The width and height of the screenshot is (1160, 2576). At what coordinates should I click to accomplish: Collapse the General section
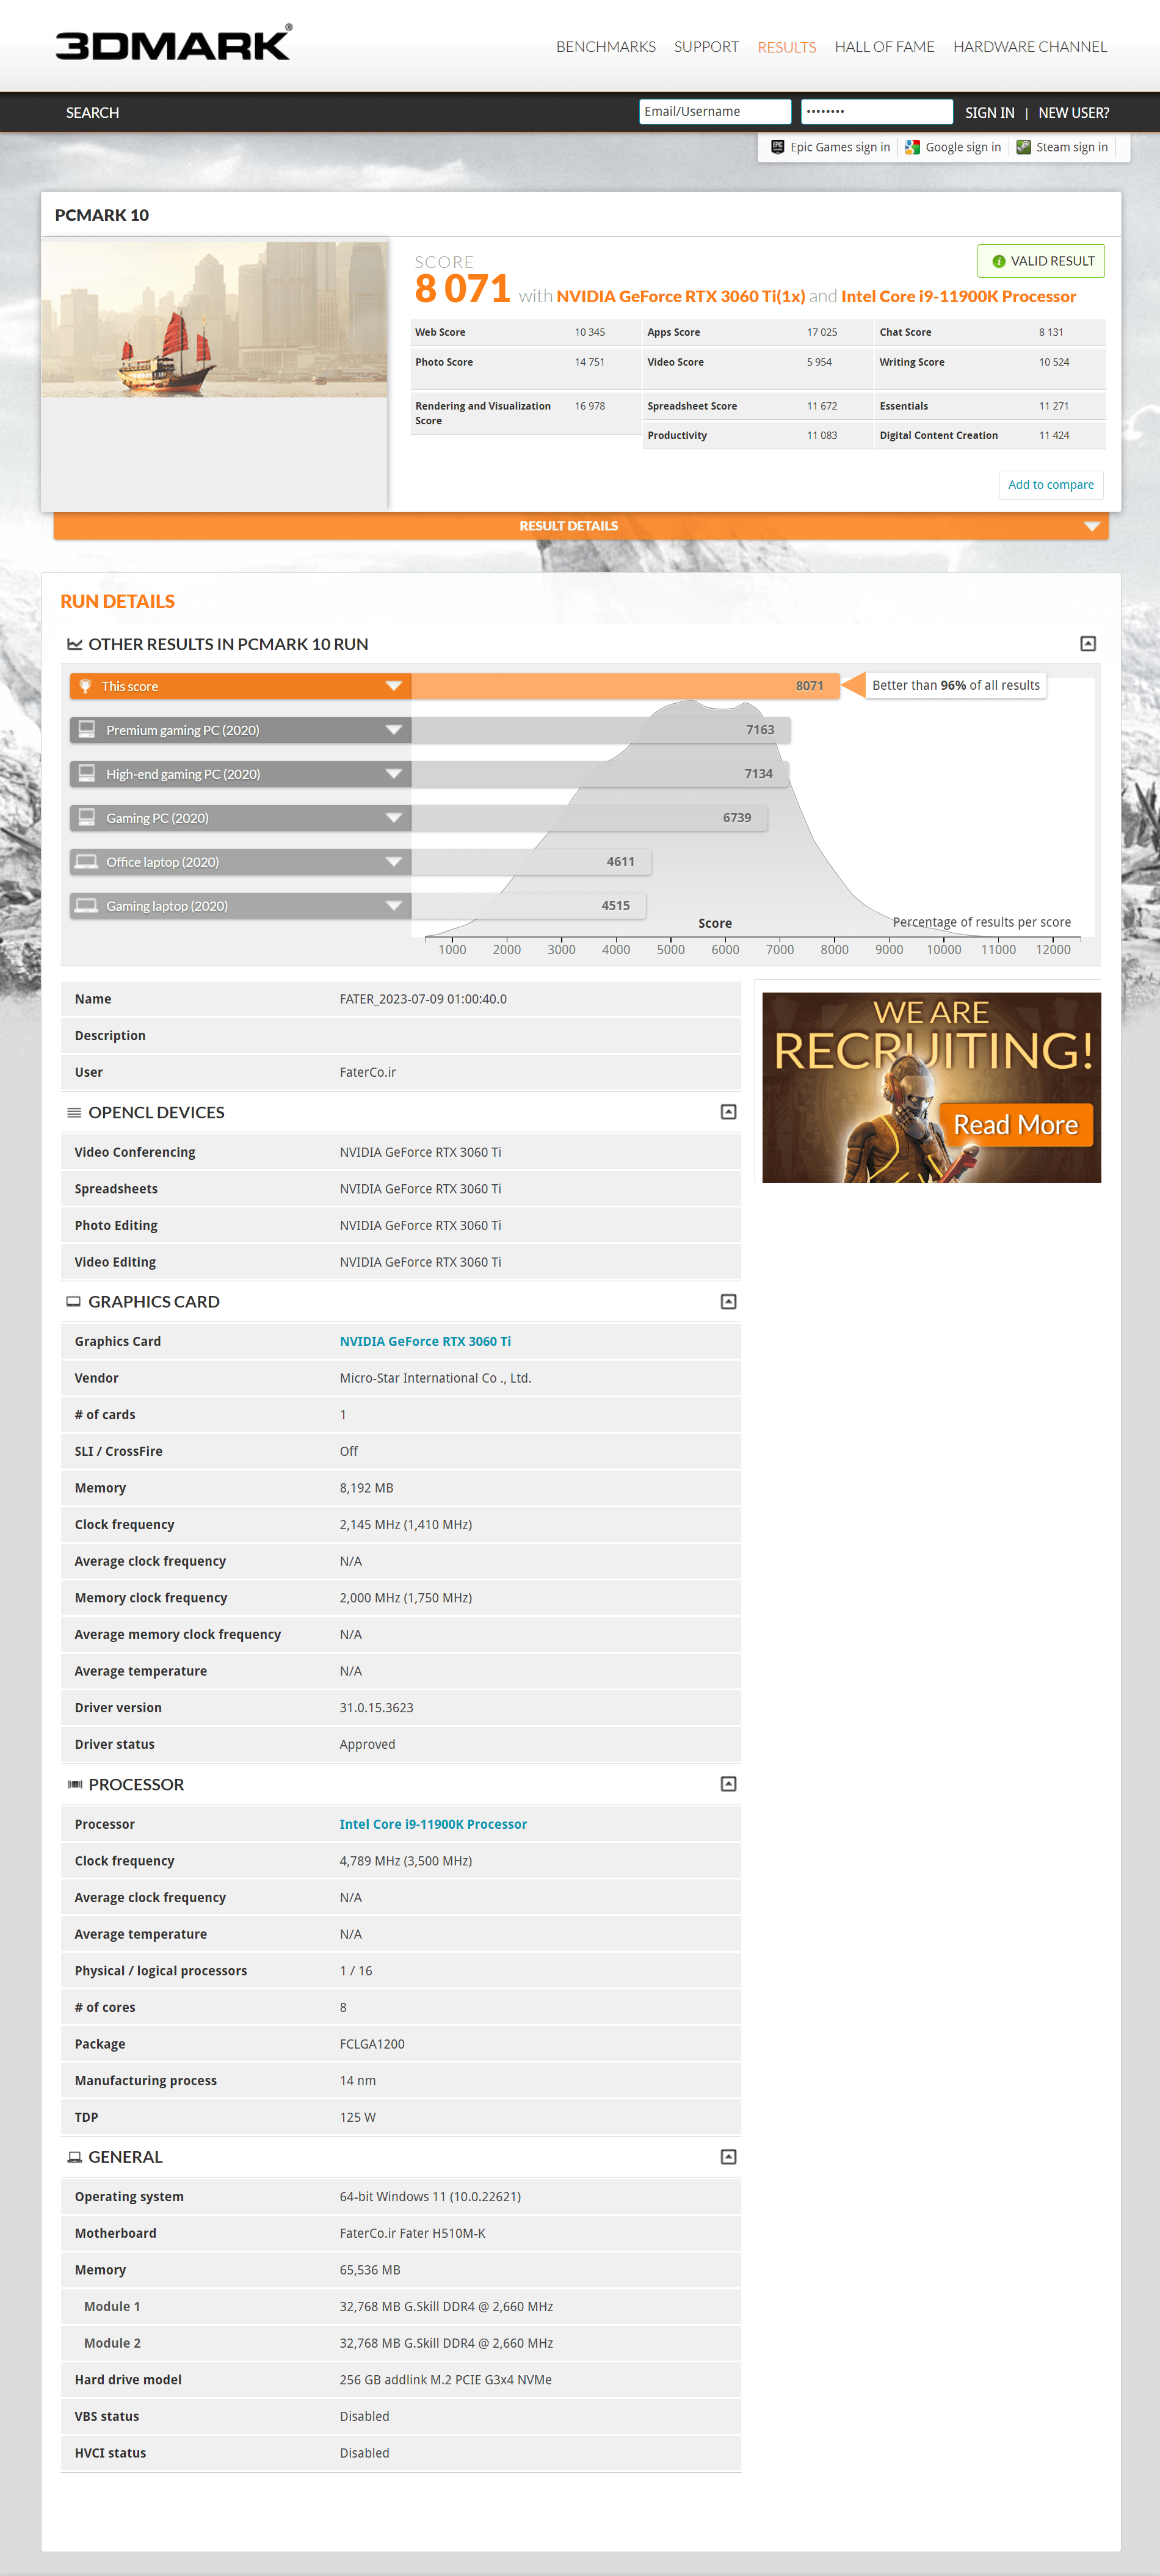pyautogui.click(x=729, y=2157)
